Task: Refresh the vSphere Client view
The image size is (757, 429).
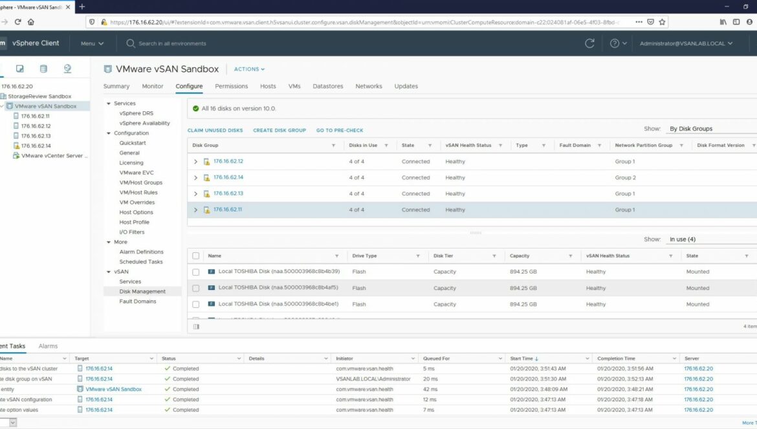Action: click(x=589, y=43)
